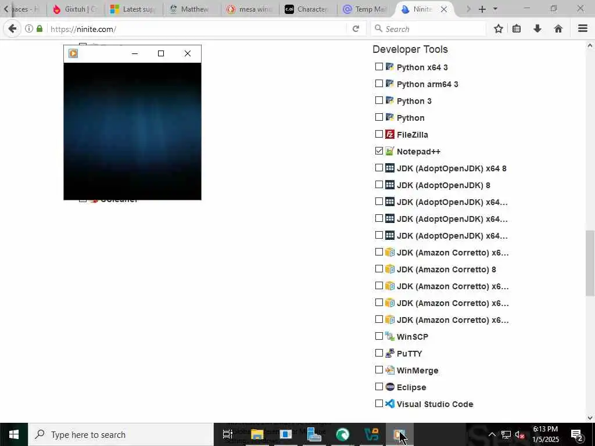Click the PuTTY label
595x446 pixels.
(x=410, y=354)
